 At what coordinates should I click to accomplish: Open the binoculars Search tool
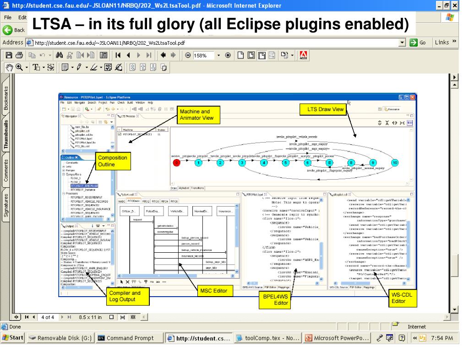(59, 55)
